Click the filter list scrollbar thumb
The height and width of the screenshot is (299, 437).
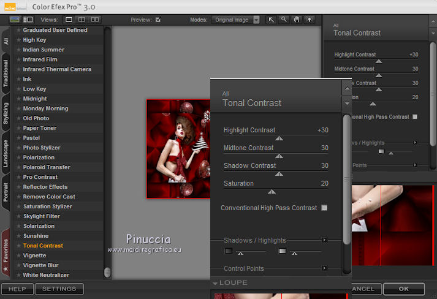[x=107, y=273]
